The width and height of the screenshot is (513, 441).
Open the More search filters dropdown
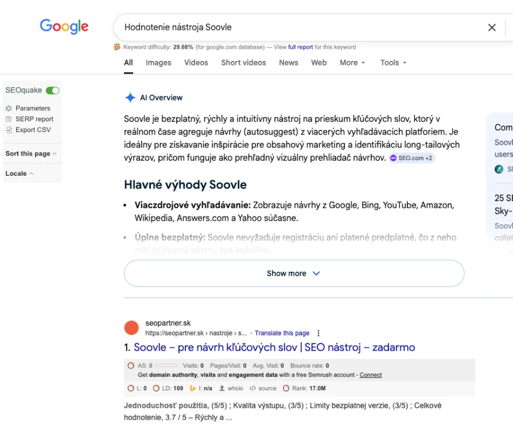point(352,63)
